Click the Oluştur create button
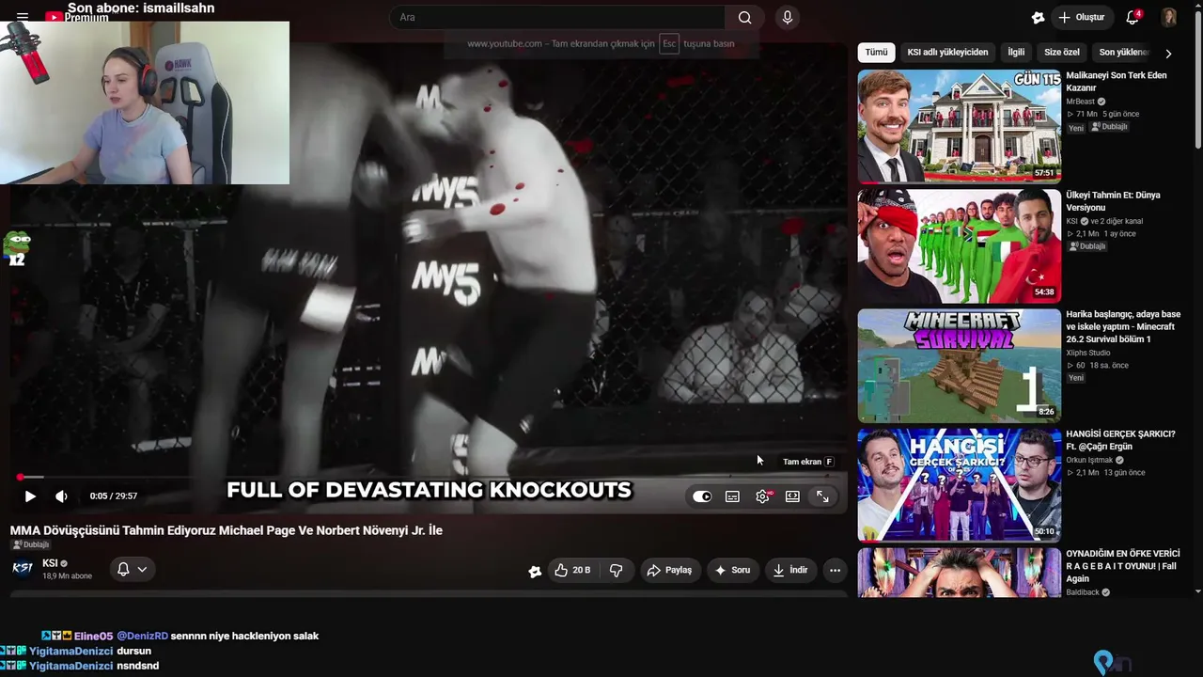 (1081, 17)
